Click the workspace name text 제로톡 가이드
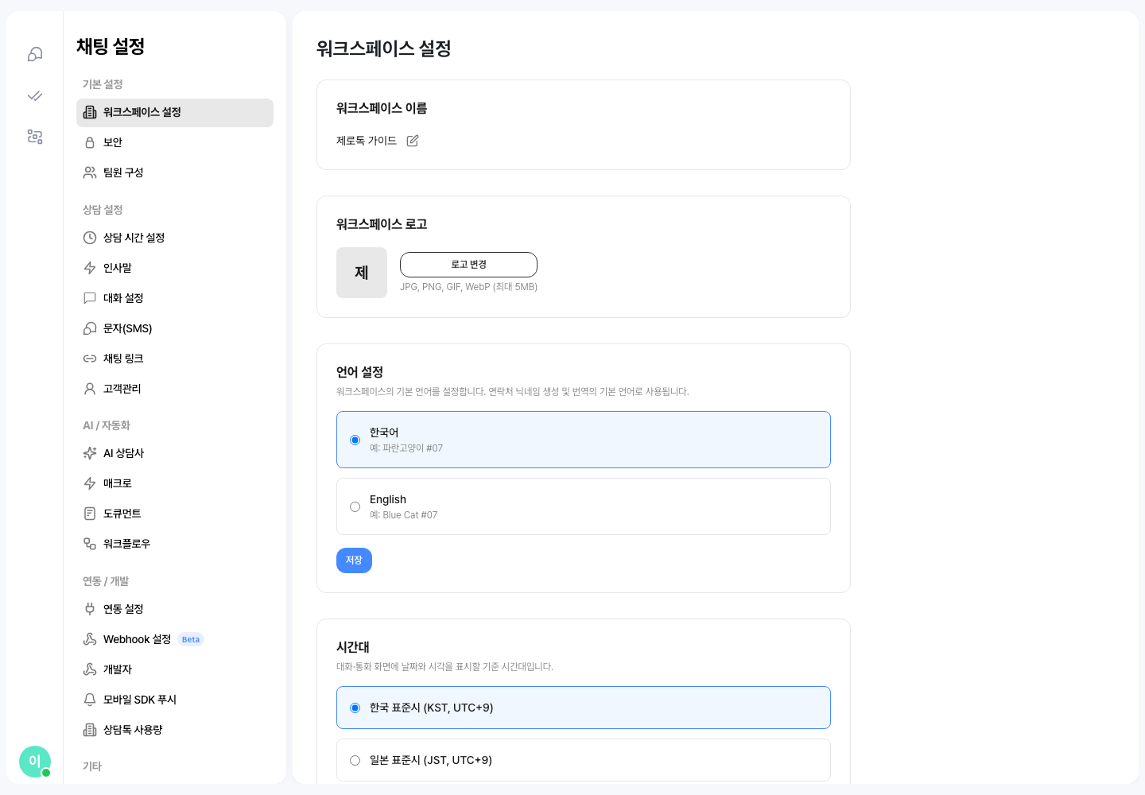 tap(367, 141)
